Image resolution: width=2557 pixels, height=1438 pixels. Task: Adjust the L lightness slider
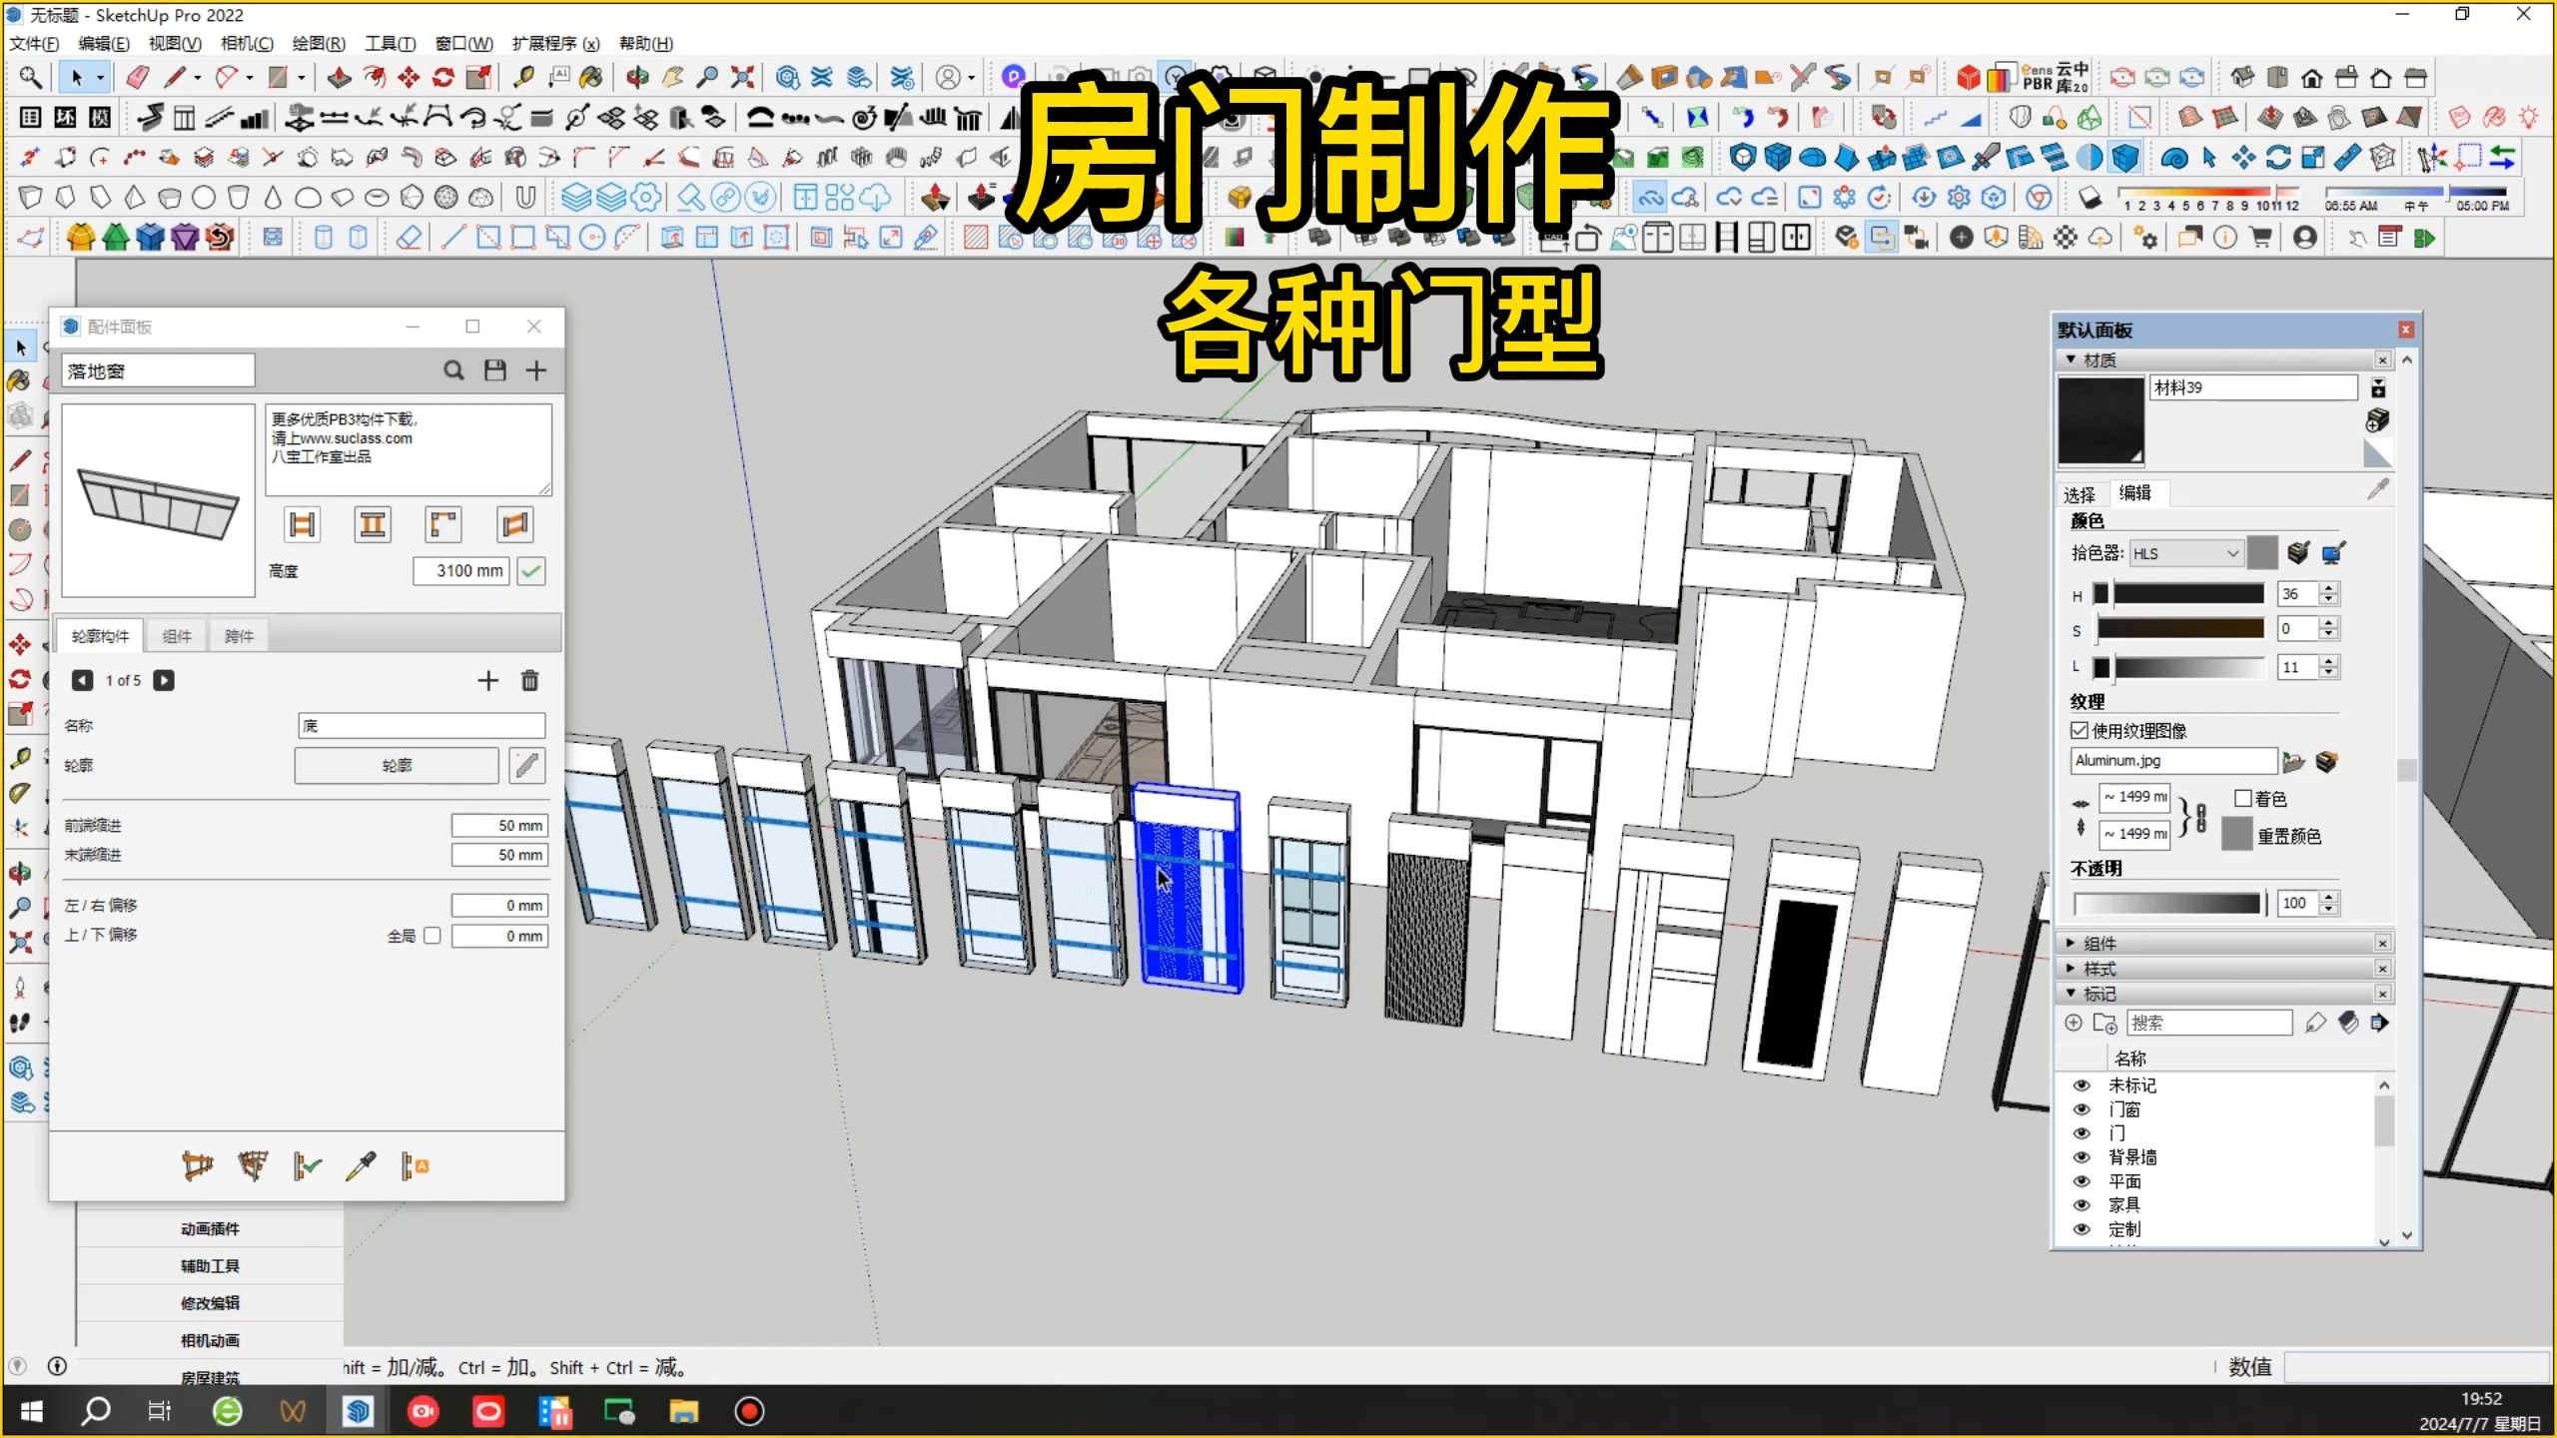tap(2179, 667)
